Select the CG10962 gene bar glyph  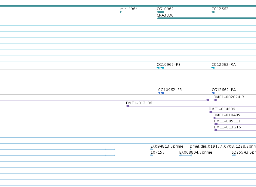pos(160,12)
